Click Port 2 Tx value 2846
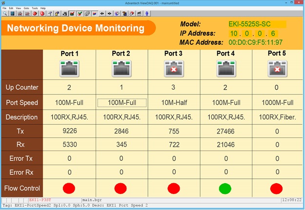This screenshot has width=305, height=210. point(122,132)
